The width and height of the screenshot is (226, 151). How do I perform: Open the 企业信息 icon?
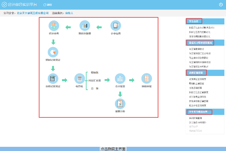tap(116, 26)
